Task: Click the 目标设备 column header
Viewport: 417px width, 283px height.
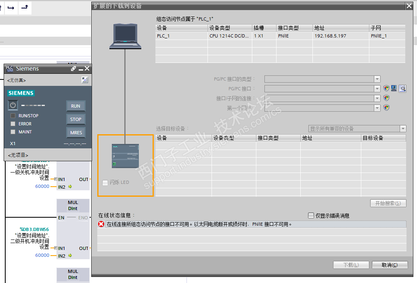Action: pyautogui.click(x=383, y=138)
